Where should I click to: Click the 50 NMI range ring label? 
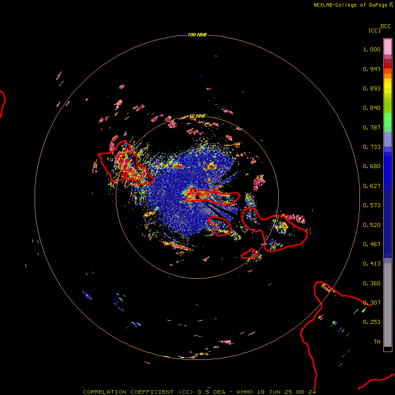(197, 116)
